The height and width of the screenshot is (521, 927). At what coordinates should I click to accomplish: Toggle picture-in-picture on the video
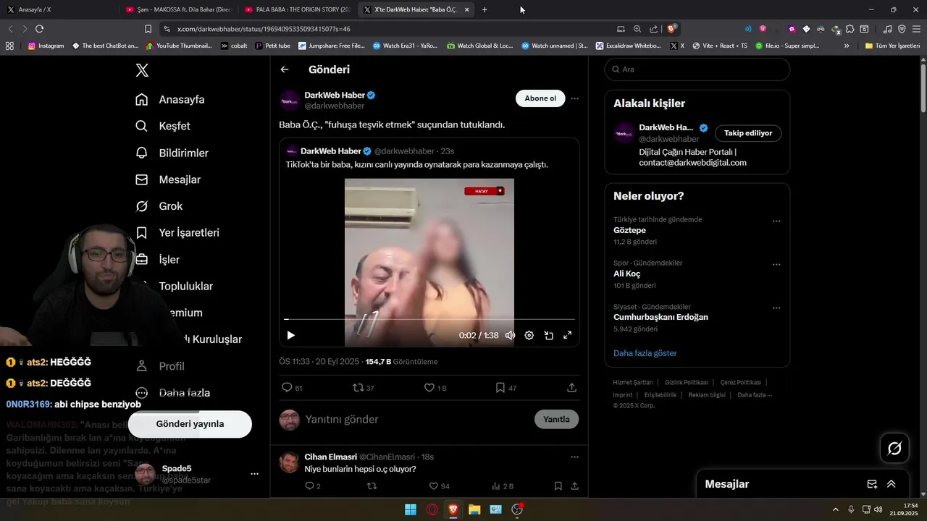tap(549, 335)
